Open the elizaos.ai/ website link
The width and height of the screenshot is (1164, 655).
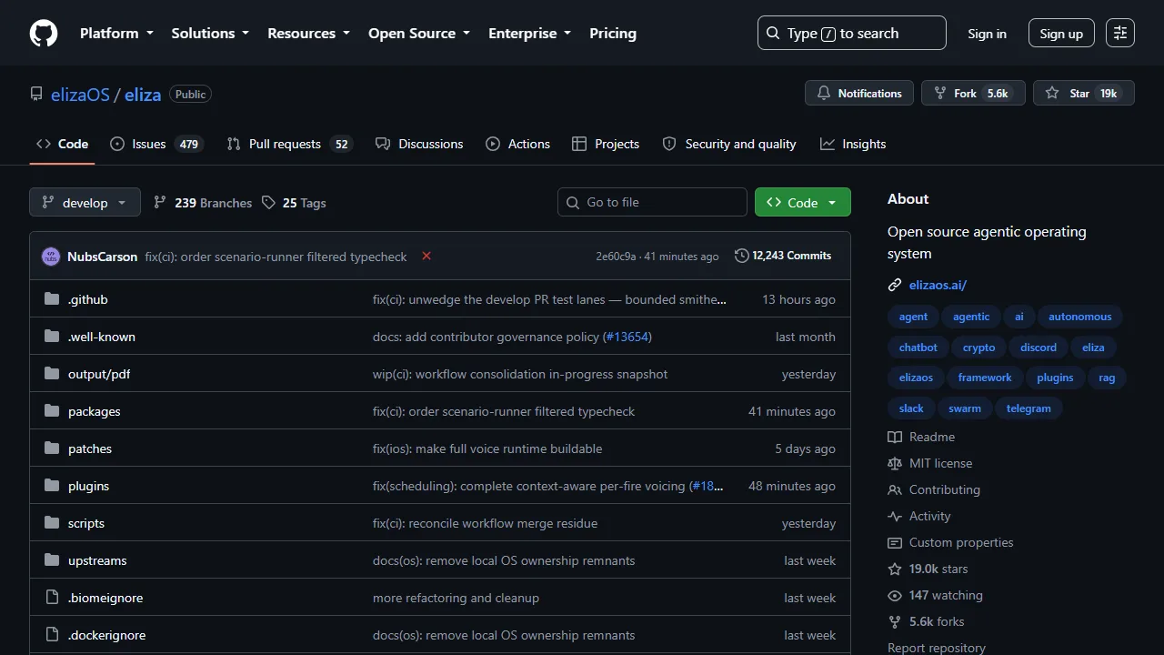coord(938,285)
